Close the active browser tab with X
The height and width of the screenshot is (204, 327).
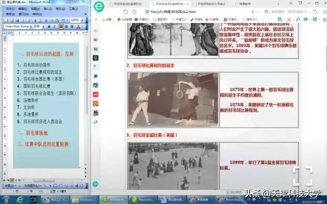tap(188, 4)
